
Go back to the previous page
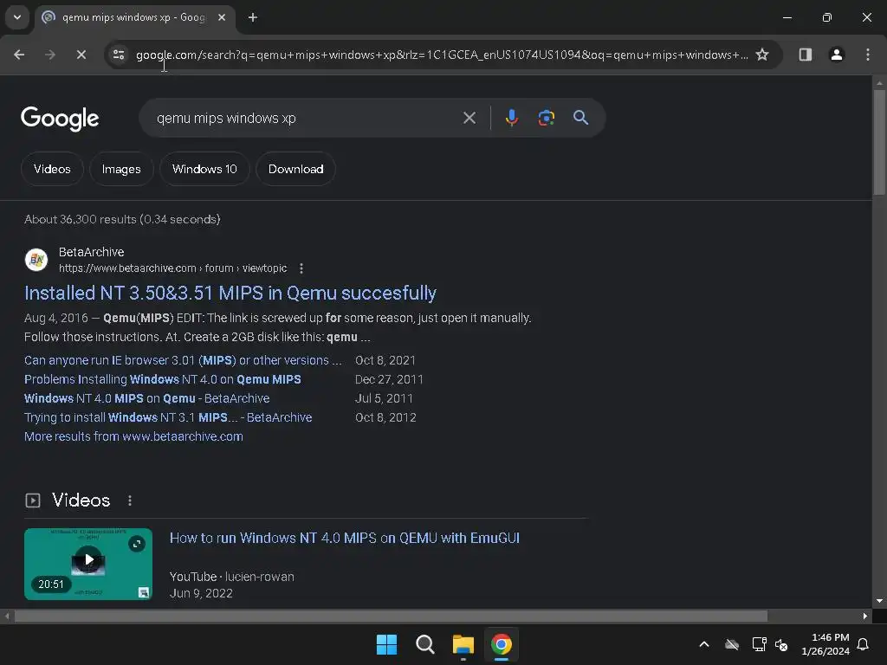tap(19, 55)
